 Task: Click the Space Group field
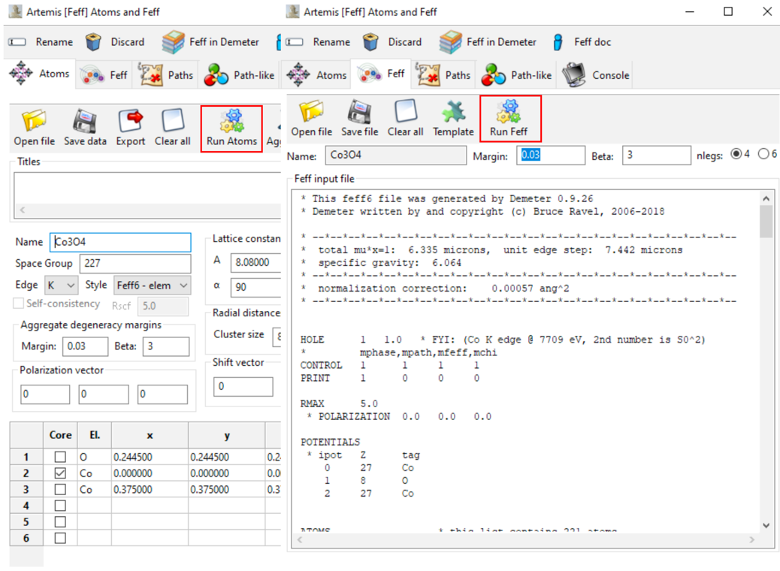pyautogui.click(x=135, y=263)
